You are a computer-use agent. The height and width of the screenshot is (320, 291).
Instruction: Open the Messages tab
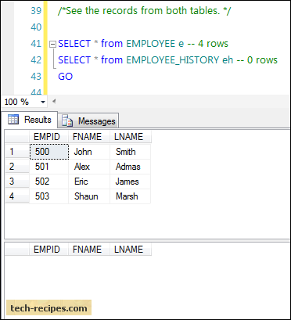point(88,121)
